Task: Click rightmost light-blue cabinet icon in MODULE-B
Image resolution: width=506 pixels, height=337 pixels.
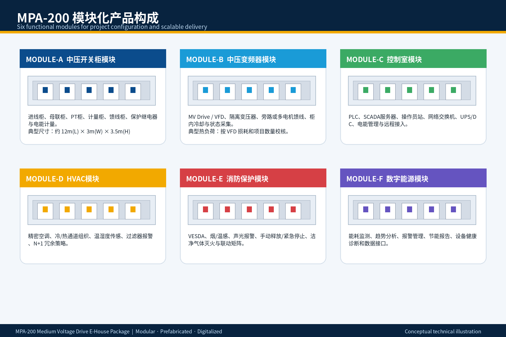Action: coord(293,92)
